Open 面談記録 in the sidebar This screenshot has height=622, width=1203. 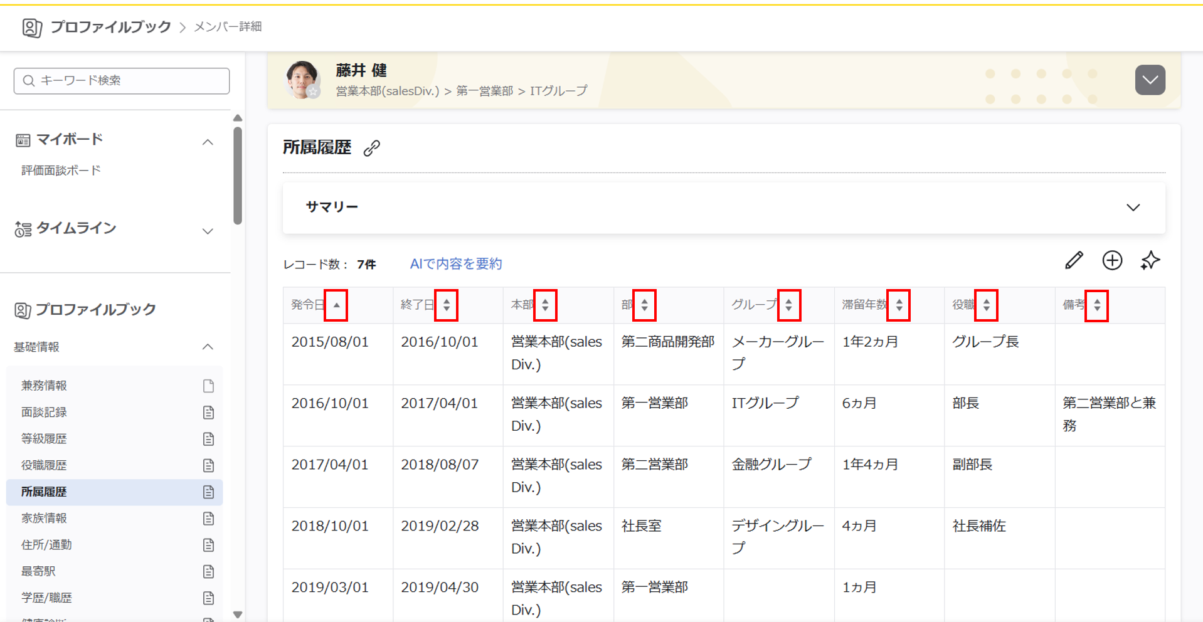44,413
